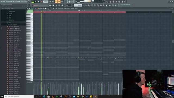Click the Windows taskbar search box

click(x=19, y=96)
